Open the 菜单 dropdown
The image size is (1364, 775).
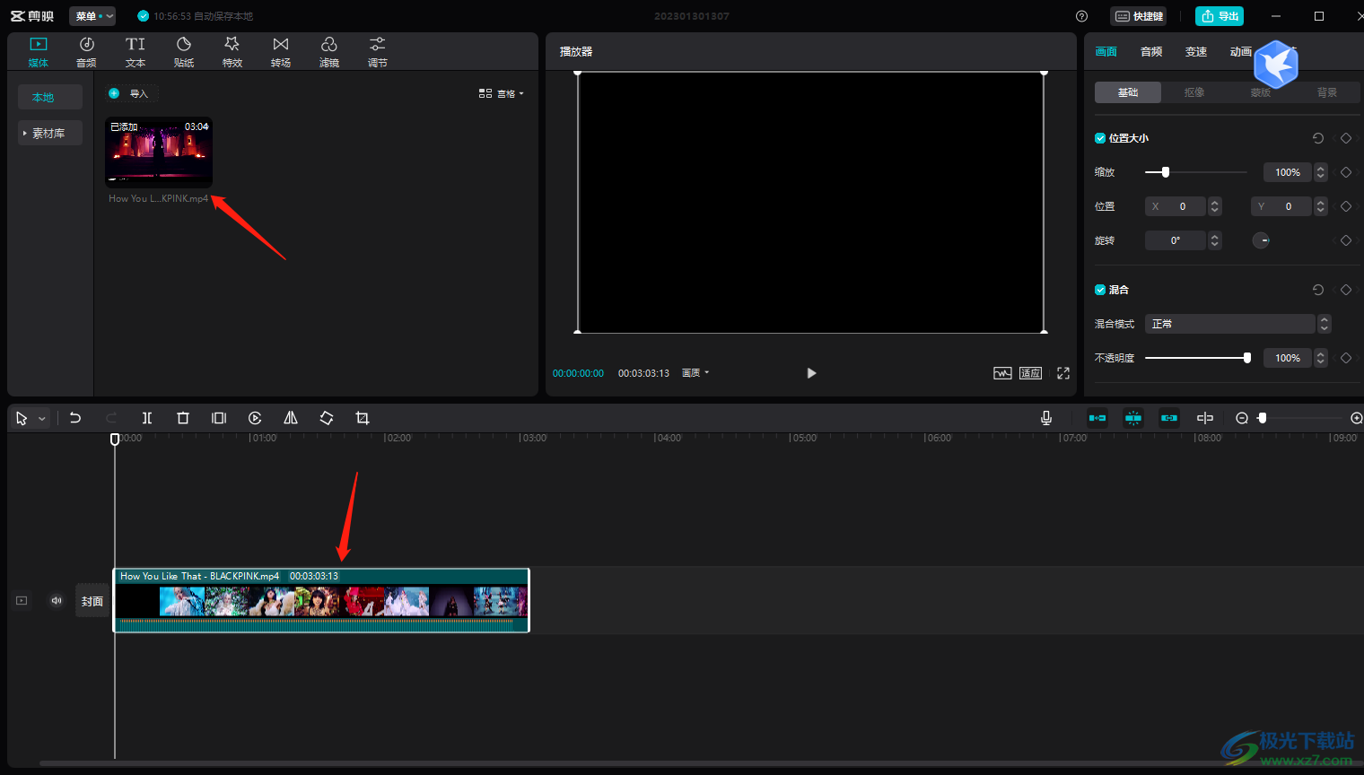pos(93,16)
